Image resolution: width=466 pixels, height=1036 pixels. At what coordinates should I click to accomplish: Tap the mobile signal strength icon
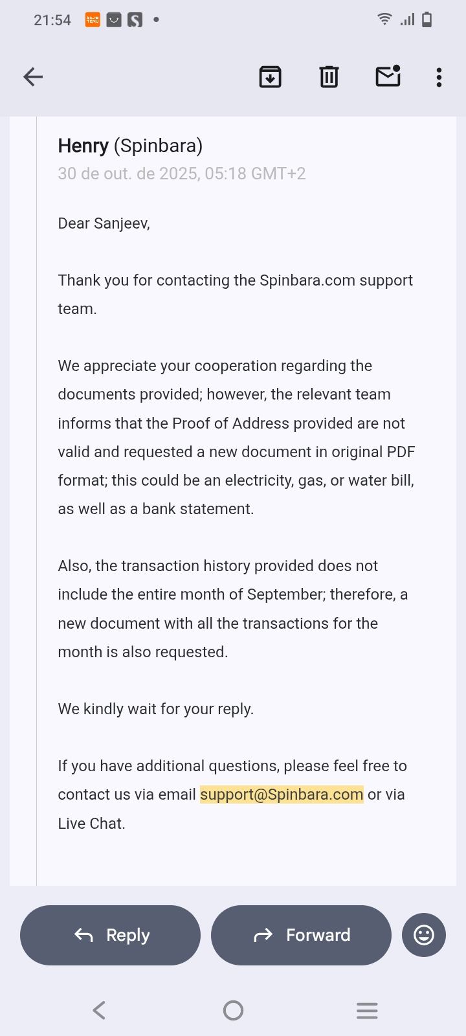[x=407, y=19]
